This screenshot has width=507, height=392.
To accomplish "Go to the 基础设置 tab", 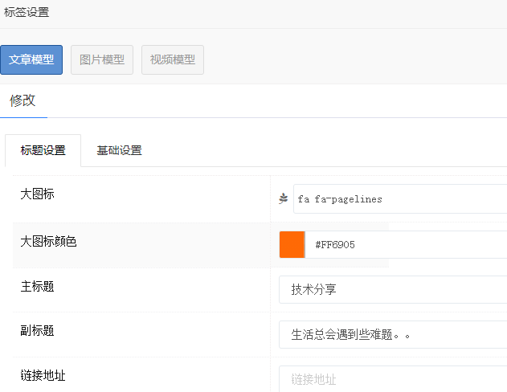I will tap(119, 150).
